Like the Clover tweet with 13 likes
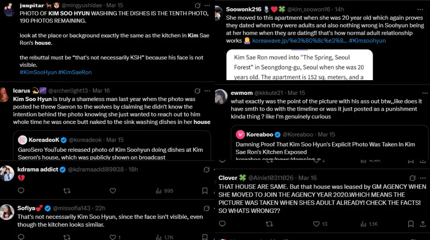430x240 pixels. [x=316, y=224]
